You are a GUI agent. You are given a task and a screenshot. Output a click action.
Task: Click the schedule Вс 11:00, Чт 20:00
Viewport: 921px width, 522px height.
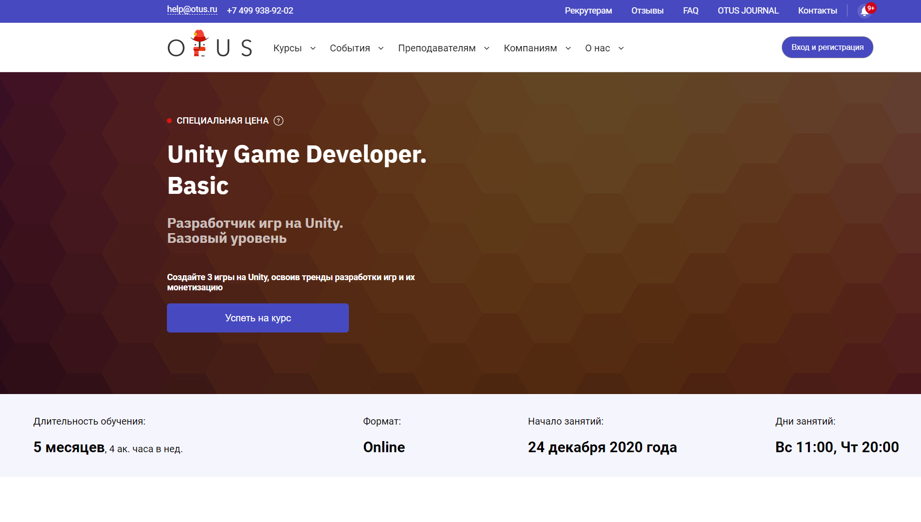(x=837, y=447)
